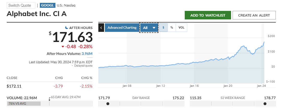Open the After Hours Volume 3.96M link
Image resolution: width=281 pixels, height=108 pixels.
(87, 54)
